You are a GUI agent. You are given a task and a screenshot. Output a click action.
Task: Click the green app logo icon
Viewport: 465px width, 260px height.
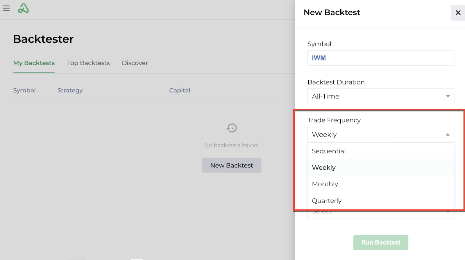click(23, 8)
